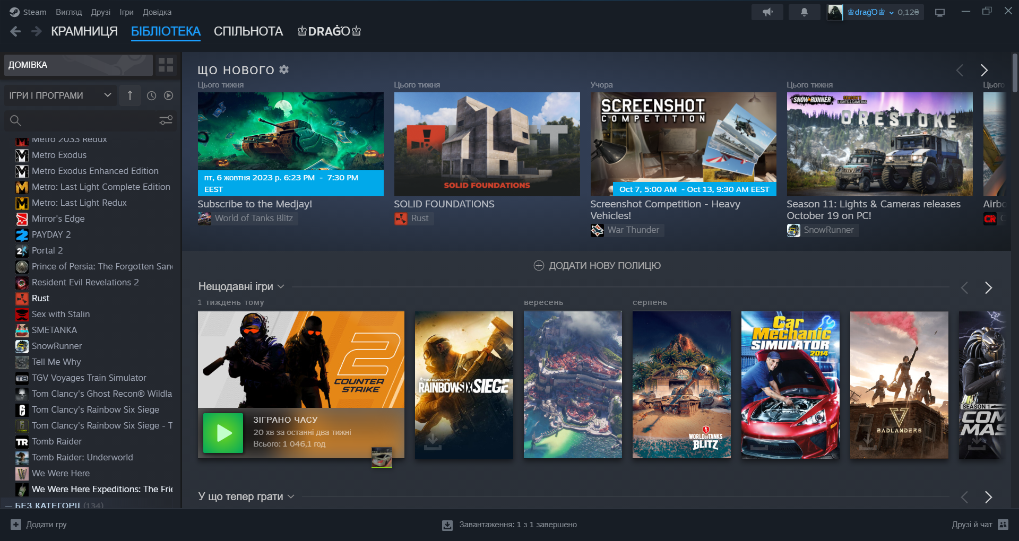Image resolution: width=1019 pixels, height=541 pixels.
Task: Click Add New Shelf button
Action: coord(597,266)
